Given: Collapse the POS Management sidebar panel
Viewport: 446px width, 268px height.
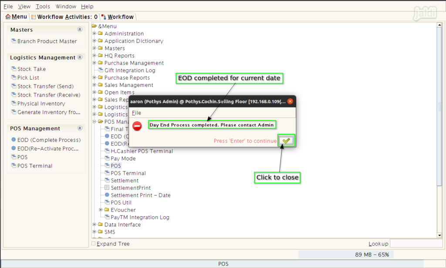Looking at the screenshot, I should (x=80, y=128).
